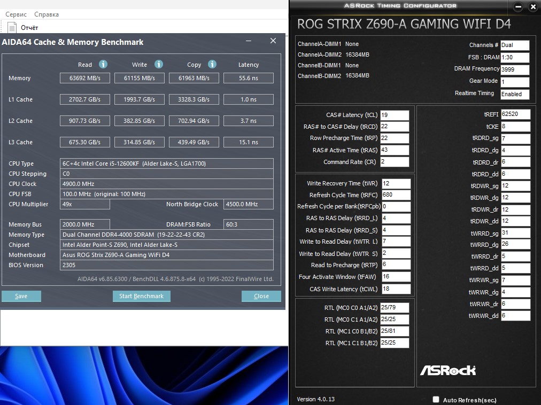Viewport: 541px width, 405px height.
Task: Click the Gear Mode field
Action: (515, 82)
